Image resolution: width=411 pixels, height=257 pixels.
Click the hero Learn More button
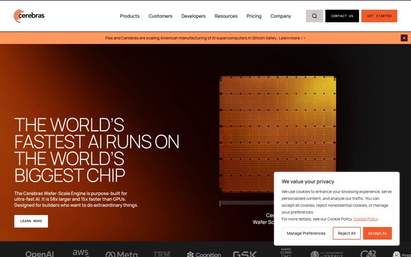click(31, 221)
